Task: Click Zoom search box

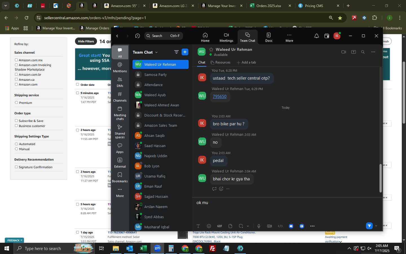Action: (x=164, y=36)
